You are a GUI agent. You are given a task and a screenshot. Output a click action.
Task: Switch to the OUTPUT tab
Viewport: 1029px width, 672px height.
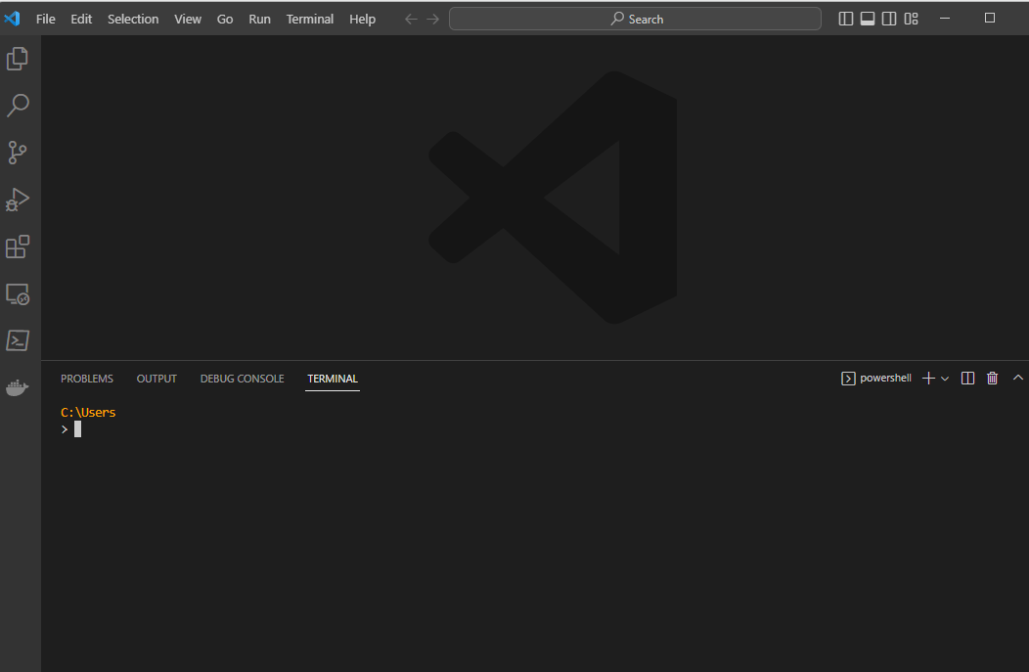pyautogui.click(x=157, y=379)
